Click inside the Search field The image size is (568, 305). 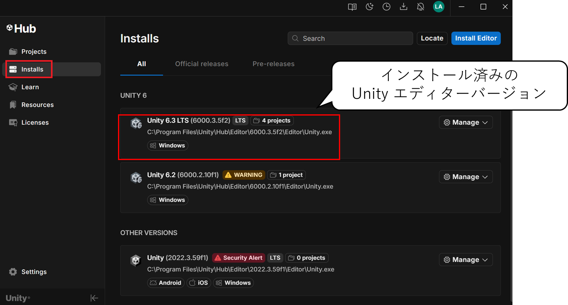coord(350,38)
